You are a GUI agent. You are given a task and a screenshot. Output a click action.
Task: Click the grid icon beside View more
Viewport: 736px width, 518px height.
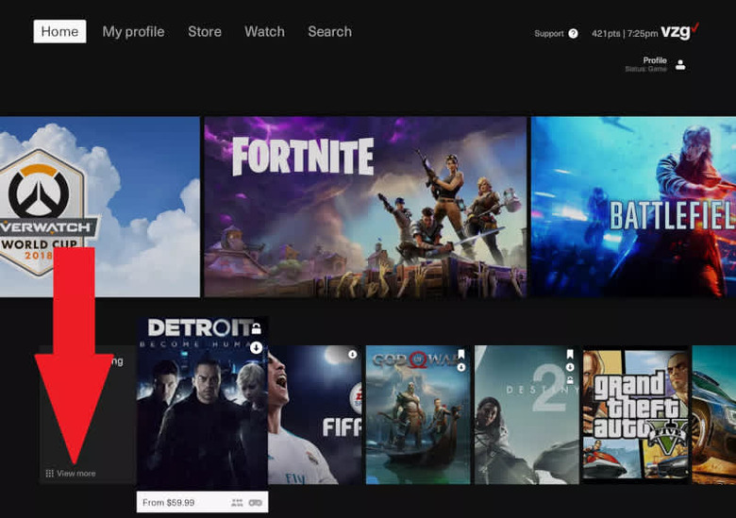(x=49, y=474)
